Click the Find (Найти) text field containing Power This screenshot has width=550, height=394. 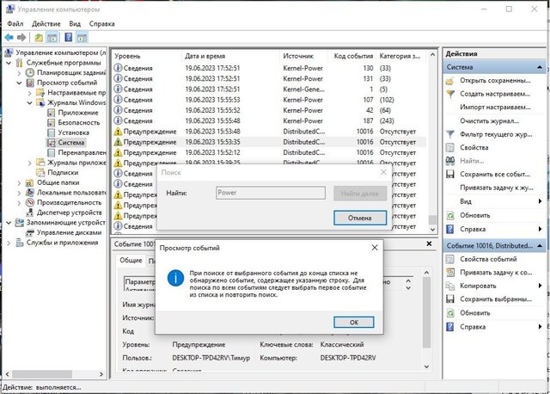[x=270, y=194]
